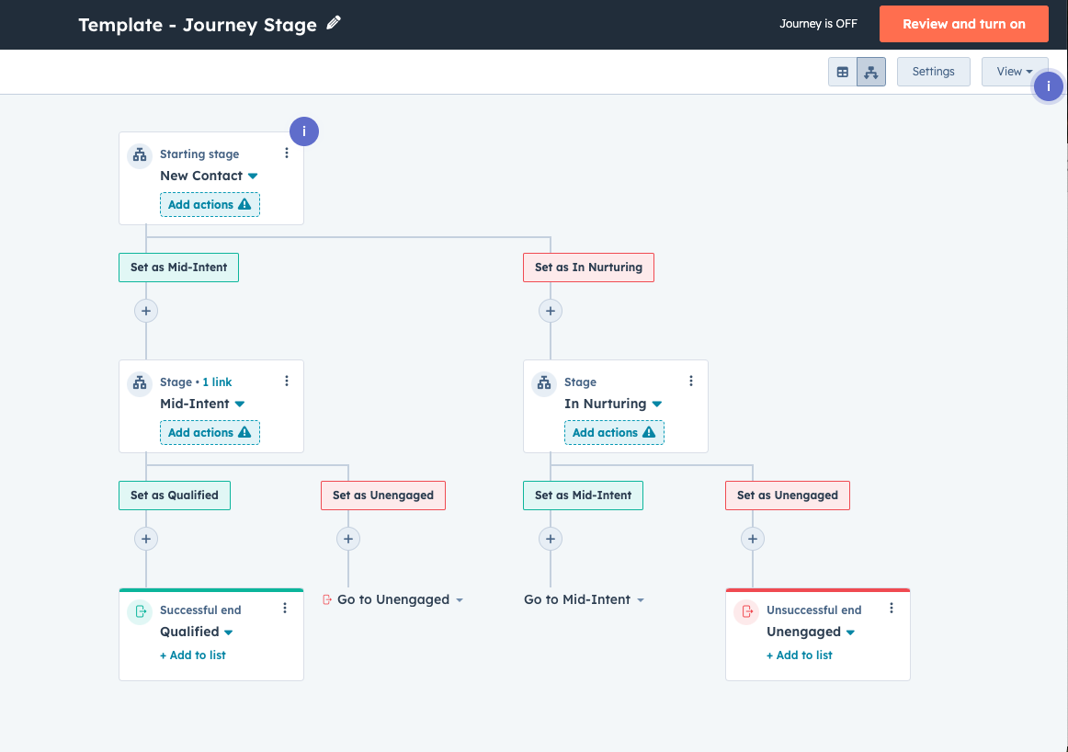The image size is (1068, 752).
Task: Click Add to list on the Successful end card
Action: (192, 655)
